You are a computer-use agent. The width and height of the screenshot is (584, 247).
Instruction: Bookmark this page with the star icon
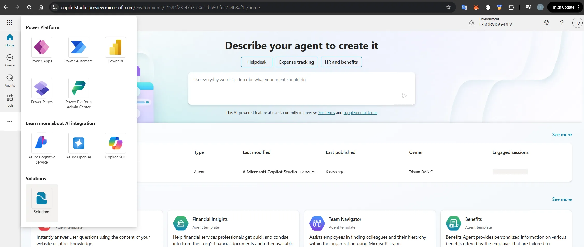(x=448, y=7)
